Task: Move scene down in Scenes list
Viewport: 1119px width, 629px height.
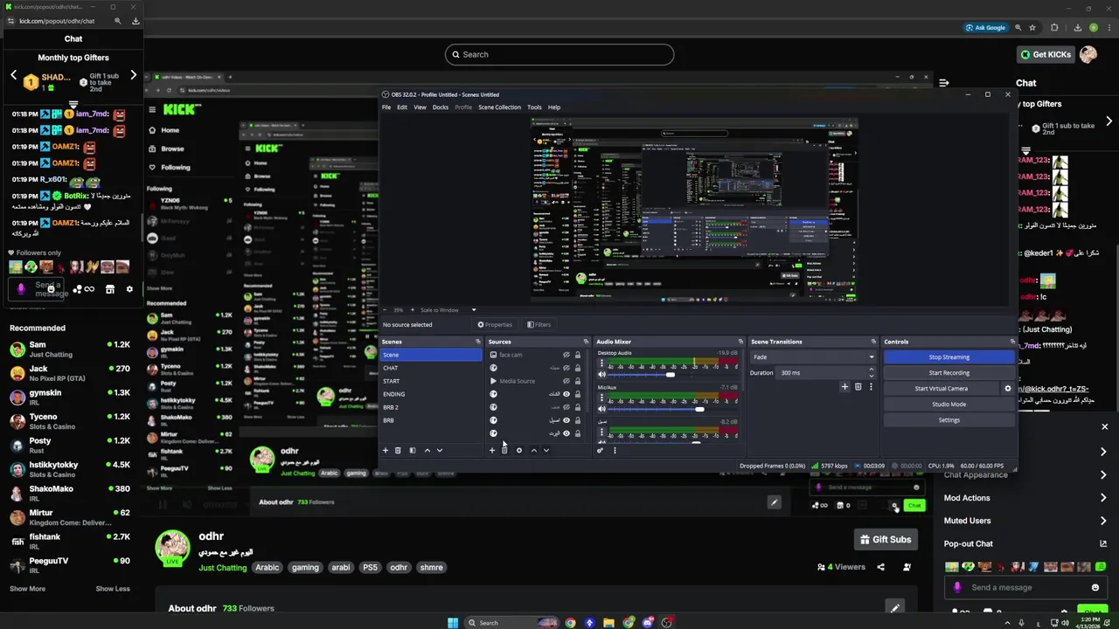Action: (440, 451)
